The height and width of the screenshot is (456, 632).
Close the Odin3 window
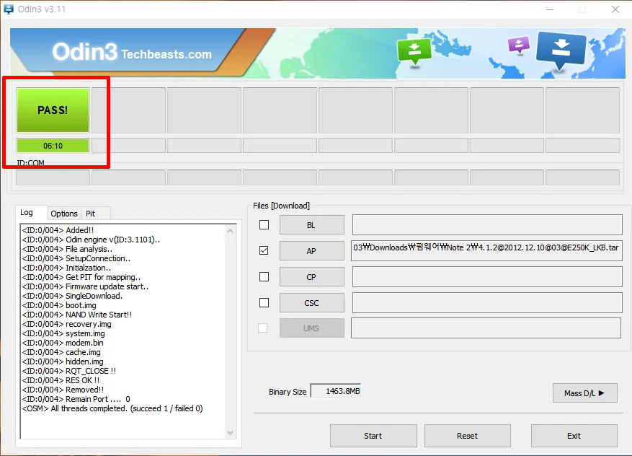[x=615, y=9]
